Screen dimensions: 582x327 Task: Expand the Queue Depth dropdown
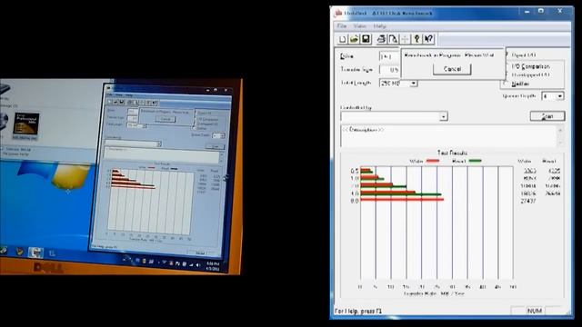coord(560,96)
